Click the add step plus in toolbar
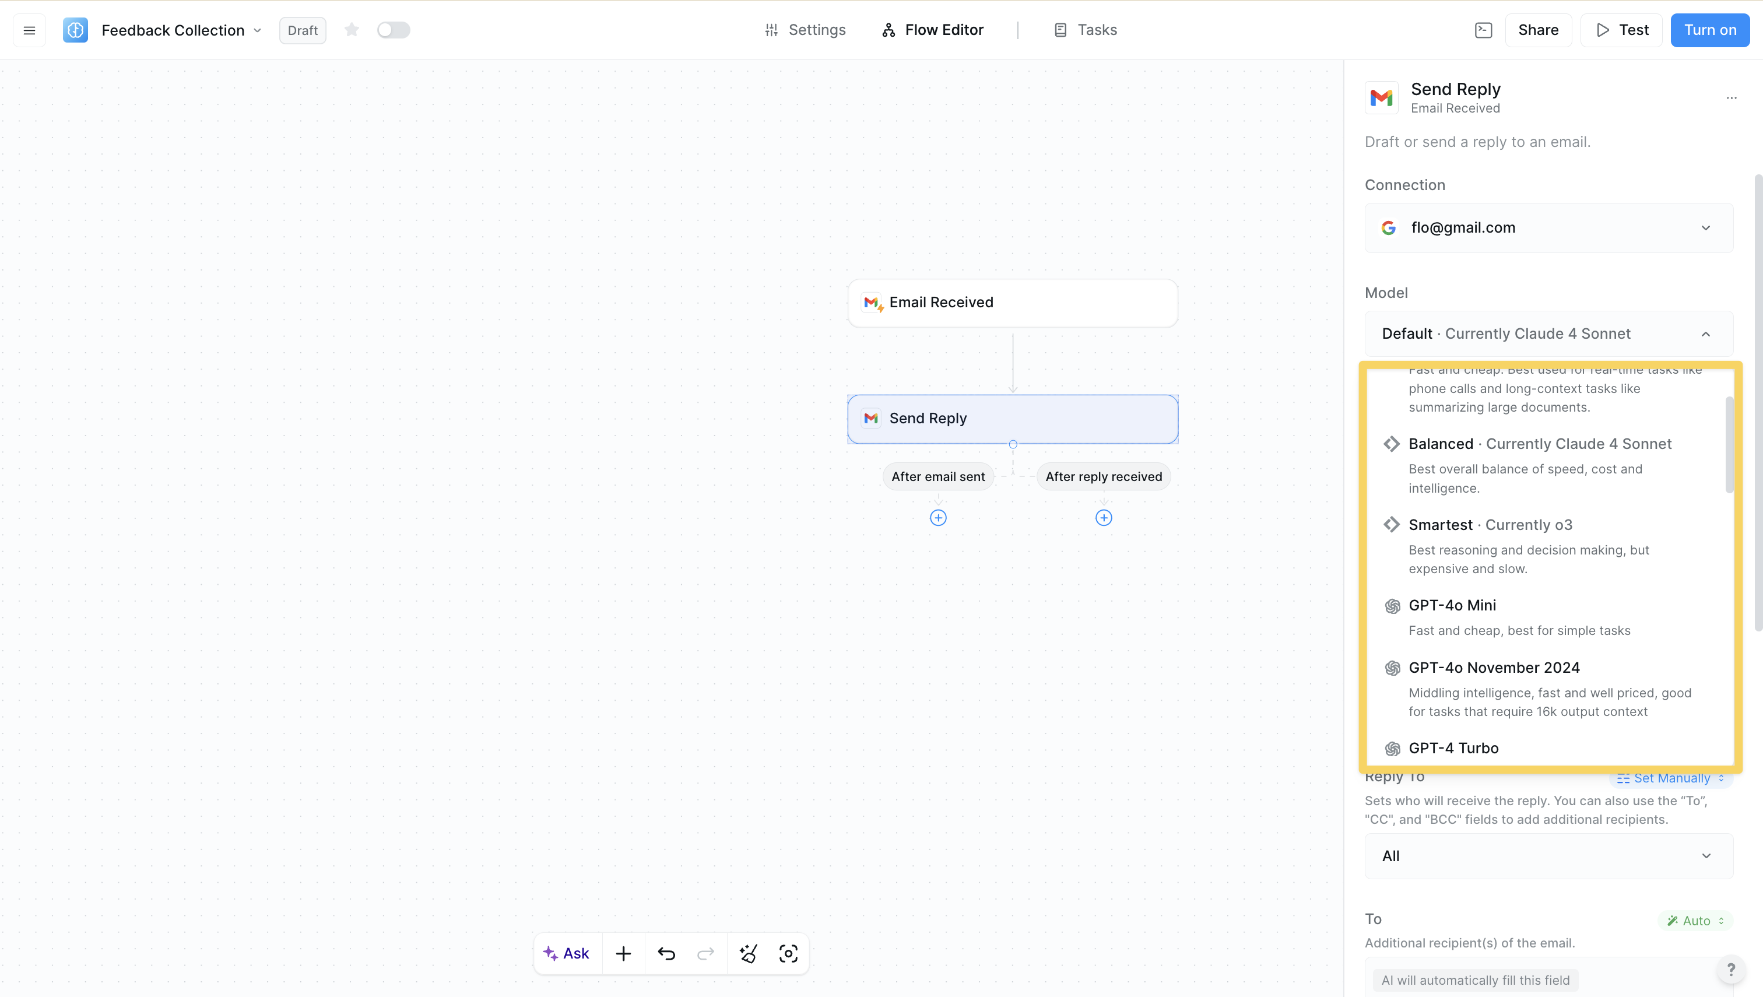Screen dimensions: 1763x997 [623, 953]
